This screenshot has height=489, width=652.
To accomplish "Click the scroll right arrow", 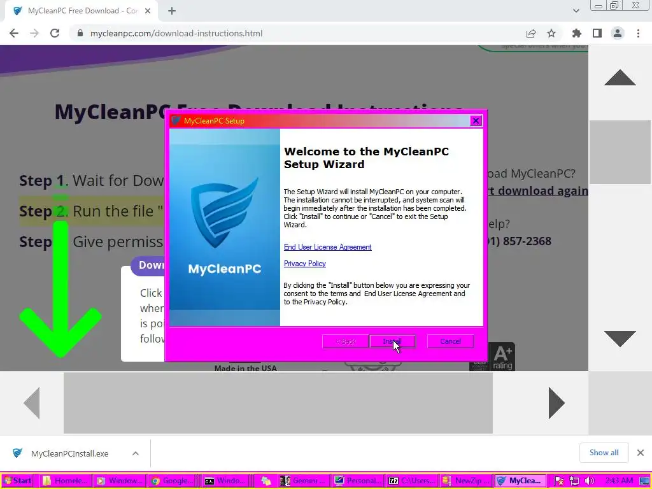I will [556, 403].
